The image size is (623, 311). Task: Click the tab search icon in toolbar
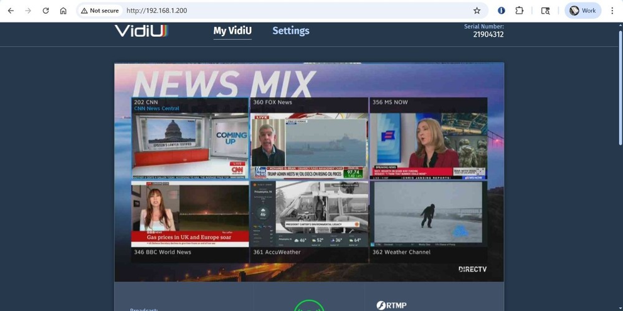pos(545,11)
